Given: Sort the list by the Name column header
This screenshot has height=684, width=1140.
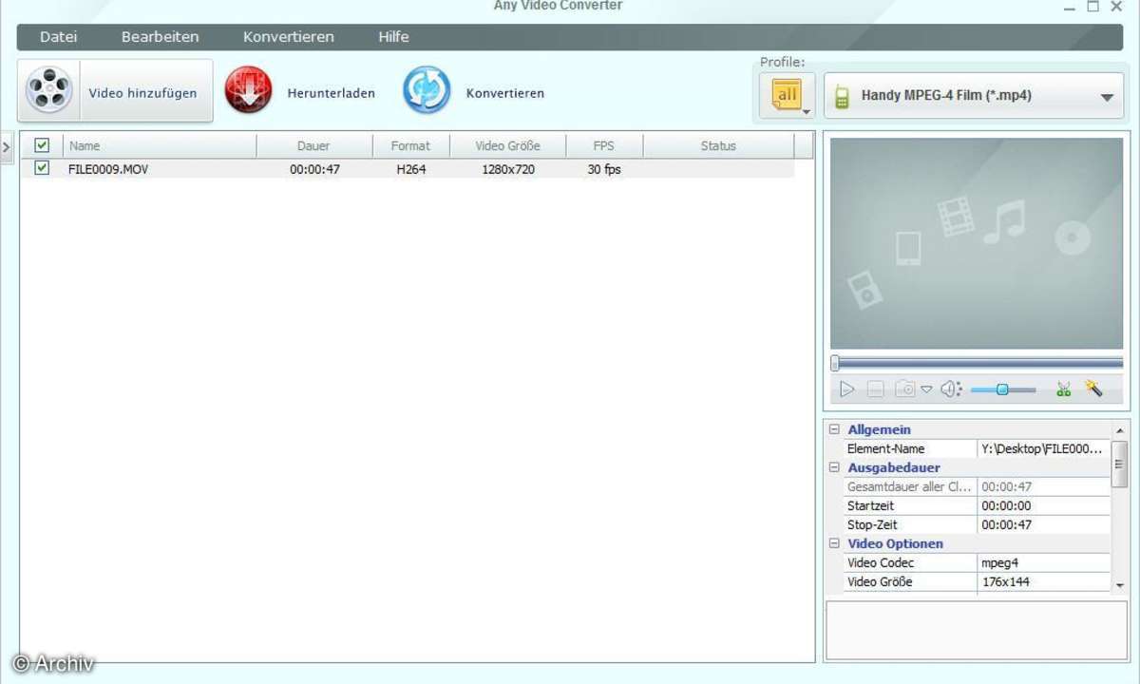Looking at the screenshot, I should [x=160, y=145].
